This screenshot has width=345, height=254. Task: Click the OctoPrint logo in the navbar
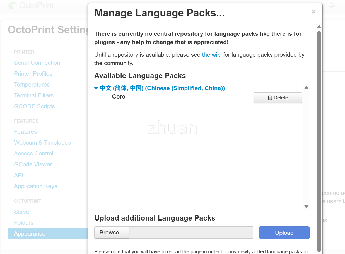pyautogui.click(x=31, y=5)
